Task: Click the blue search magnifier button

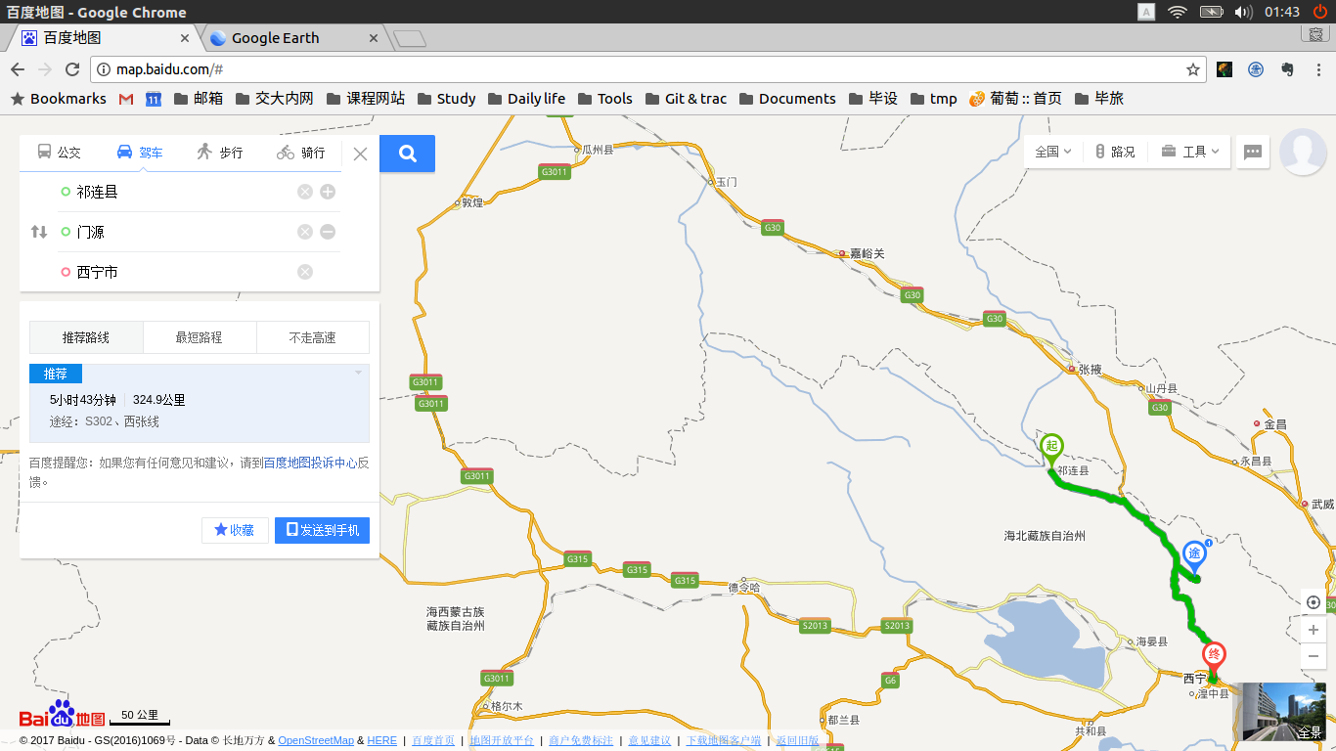Action: (408, 154)
